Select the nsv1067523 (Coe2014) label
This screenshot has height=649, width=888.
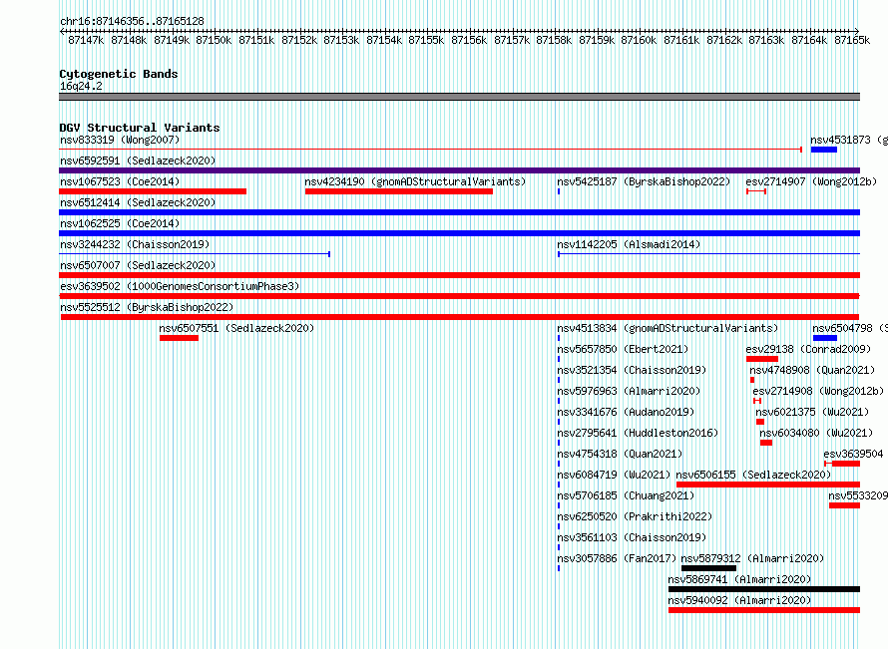(x=120, y=181)
